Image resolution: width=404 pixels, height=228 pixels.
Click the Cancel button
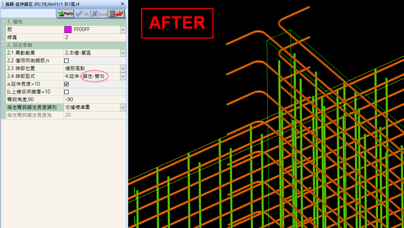(x=99, y=14)
